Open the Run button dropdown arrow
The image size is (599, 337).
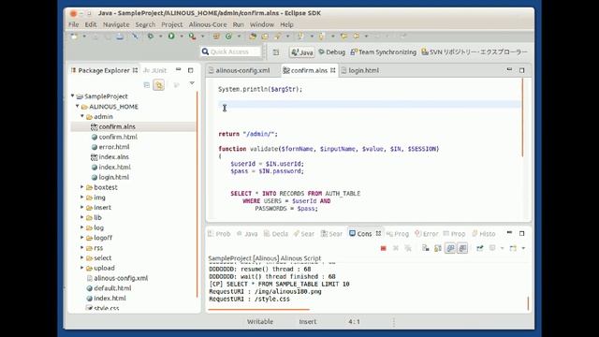coord(182,37)
